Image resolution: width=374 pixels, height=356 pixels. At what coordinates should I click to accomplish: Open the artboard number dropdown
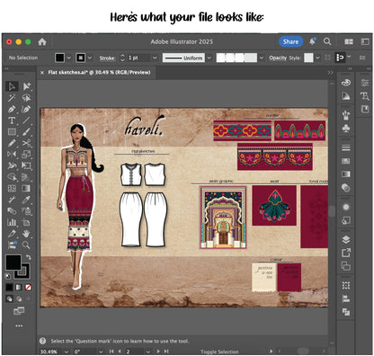click(x=147, y=352)
